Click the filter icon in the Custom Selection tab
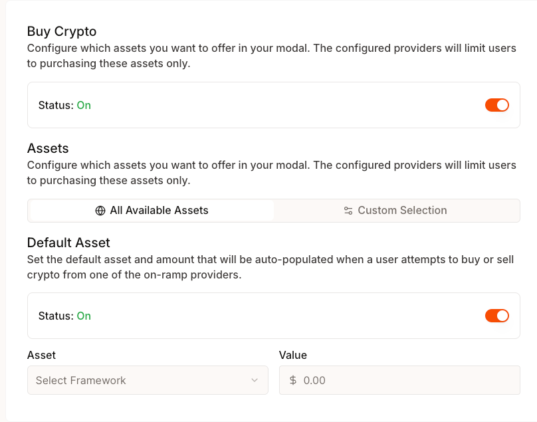The height and width of the screenshot is (422, 537). click(348, 210)
